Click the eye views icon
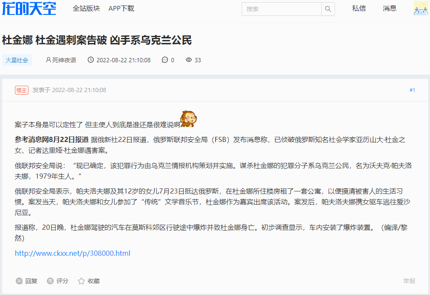 189,60
